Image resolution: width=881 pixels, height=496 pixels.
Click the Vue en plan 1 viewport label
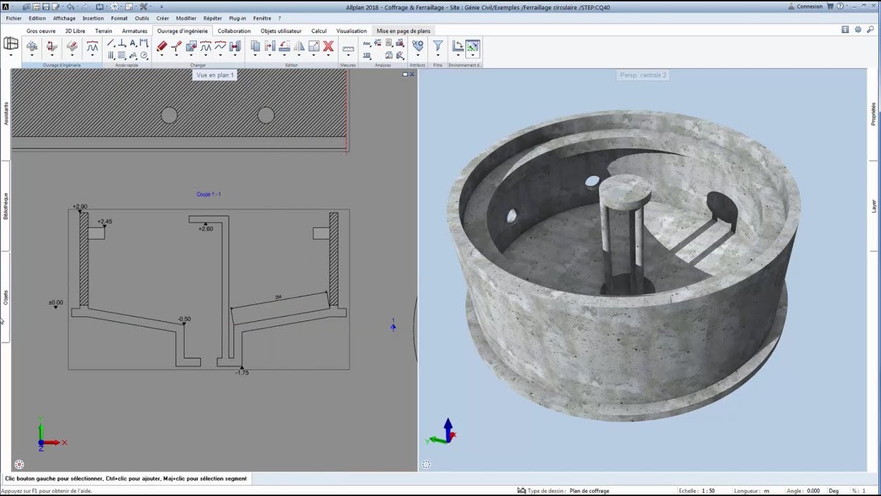point(215,75)
